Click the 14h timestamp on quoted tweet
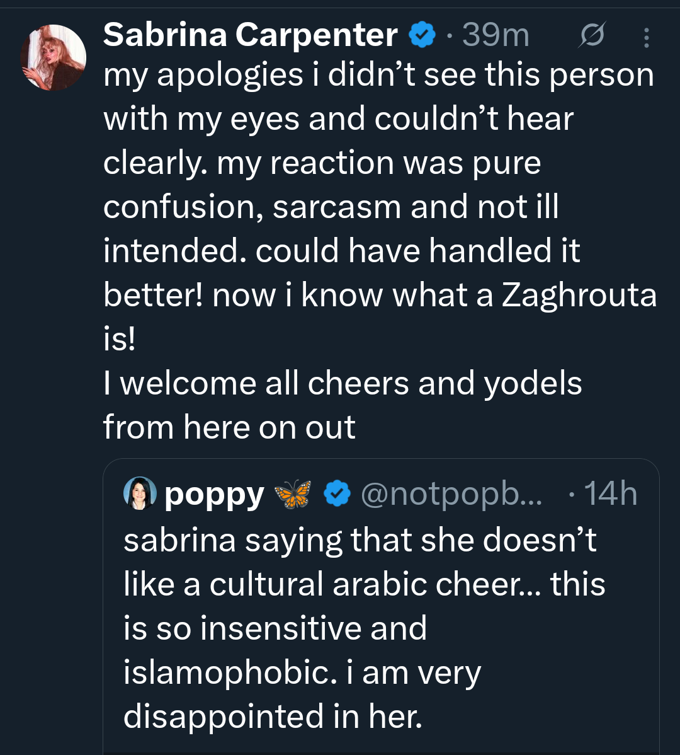 pos(611,493)
